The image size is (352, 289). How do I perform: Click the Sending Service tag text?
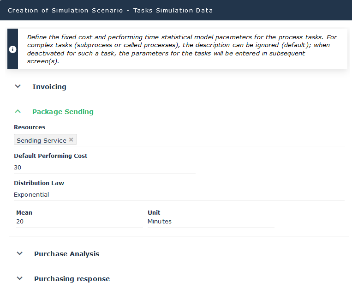click(41, 140)
